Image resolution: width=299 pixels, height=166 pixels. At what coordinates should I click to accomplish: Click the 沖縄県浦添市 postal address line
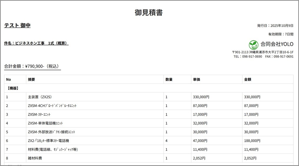tap(263, 52)
